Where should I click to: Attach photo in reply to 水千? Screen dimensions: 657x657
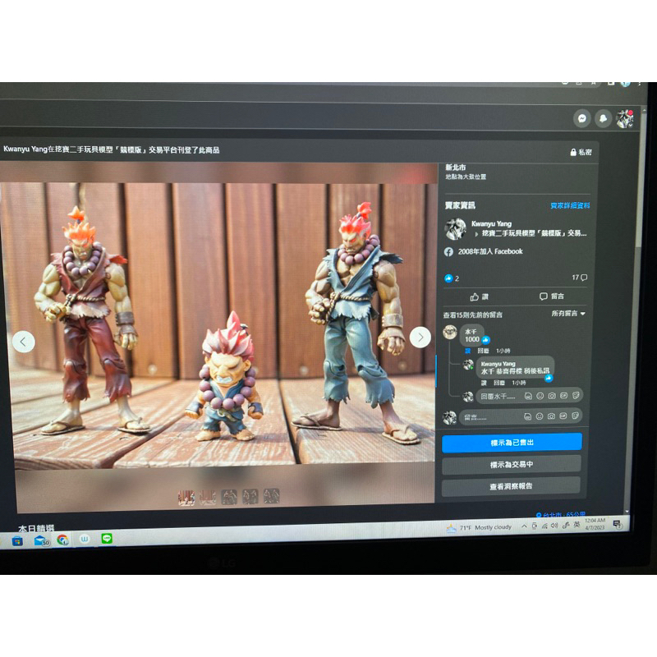[x=552, y=396]
